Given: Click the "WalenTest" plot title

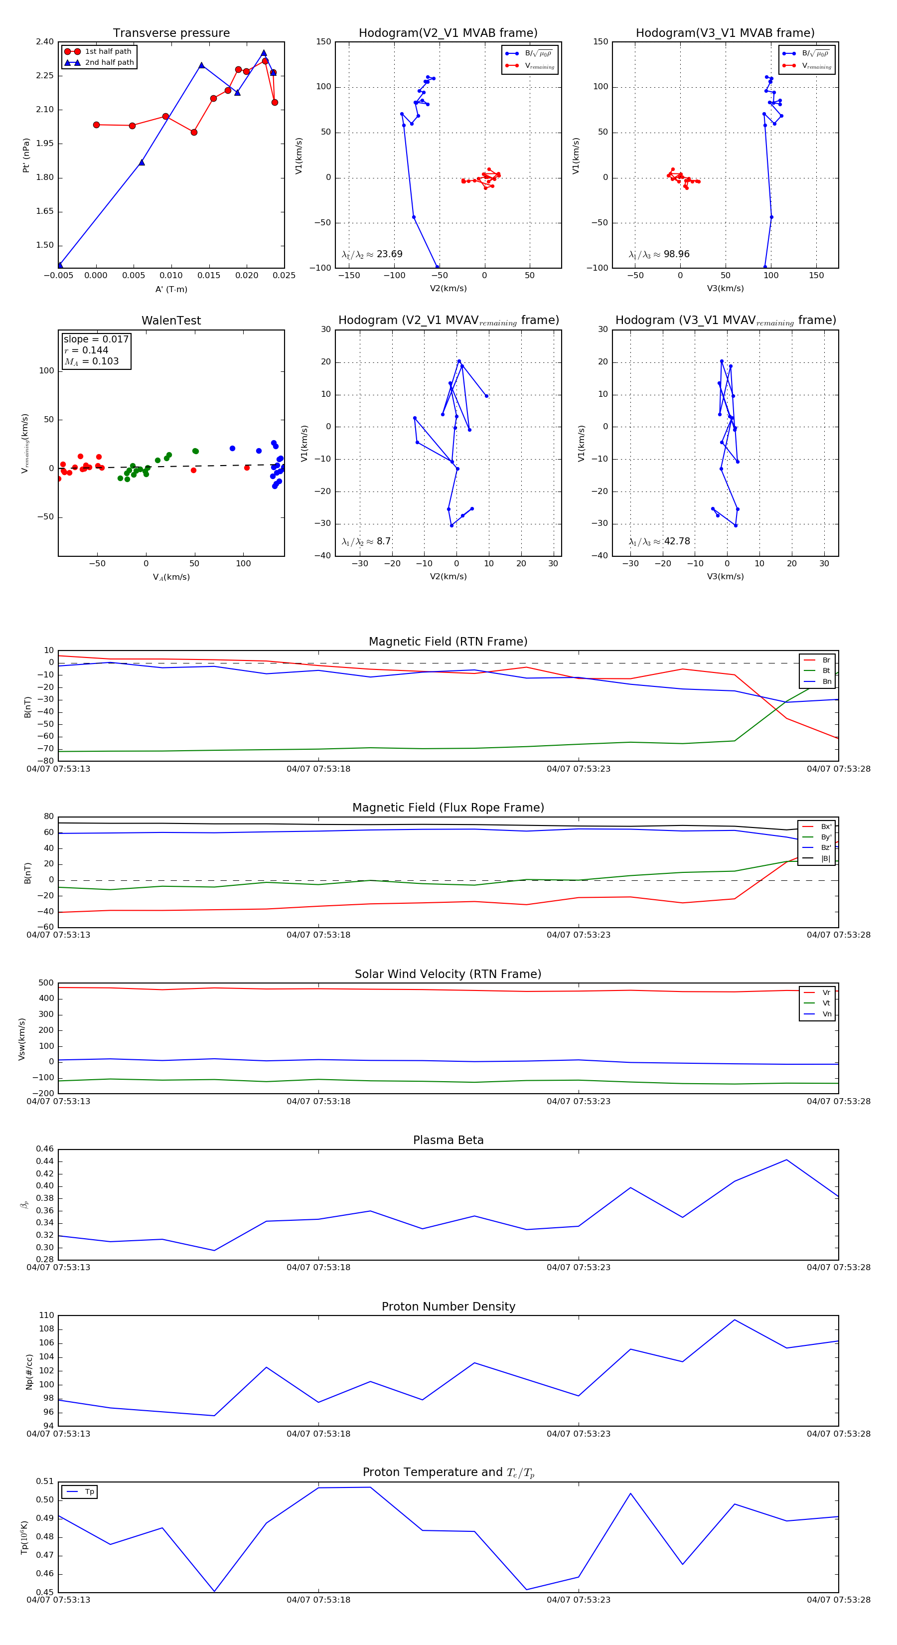Looking at the screenshot, I should 171,321.
